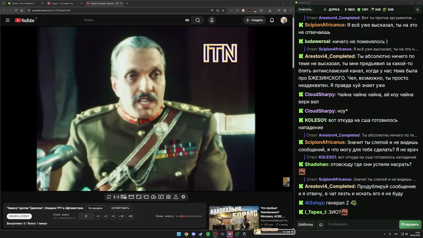The image size is (423, 238).
Task: Open the emoji picker in chat
Action: [321, 224]
